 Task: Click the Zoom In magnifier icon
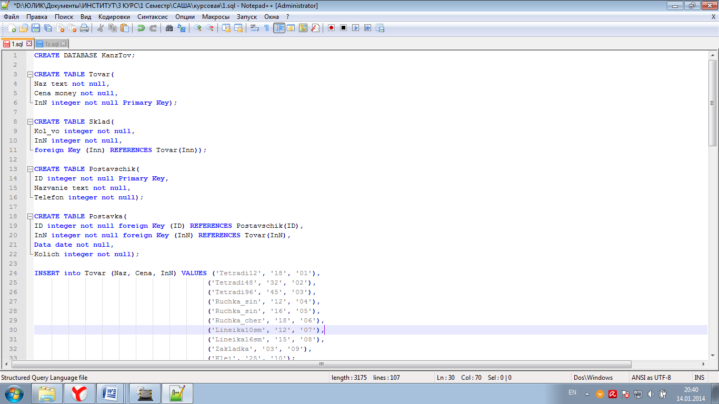pos(198,28)
